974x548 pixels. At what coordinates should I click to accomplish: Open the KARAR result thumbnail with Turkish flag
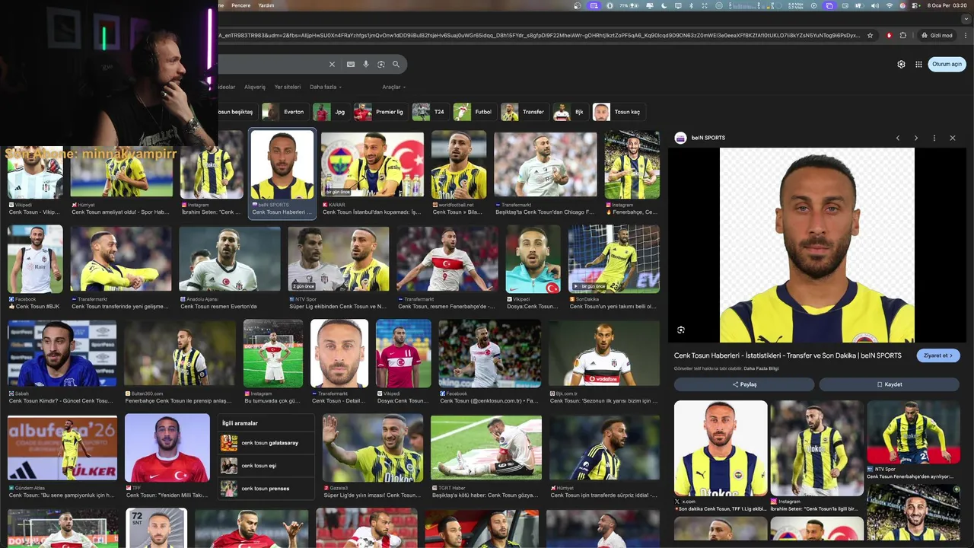pos(372,165)
